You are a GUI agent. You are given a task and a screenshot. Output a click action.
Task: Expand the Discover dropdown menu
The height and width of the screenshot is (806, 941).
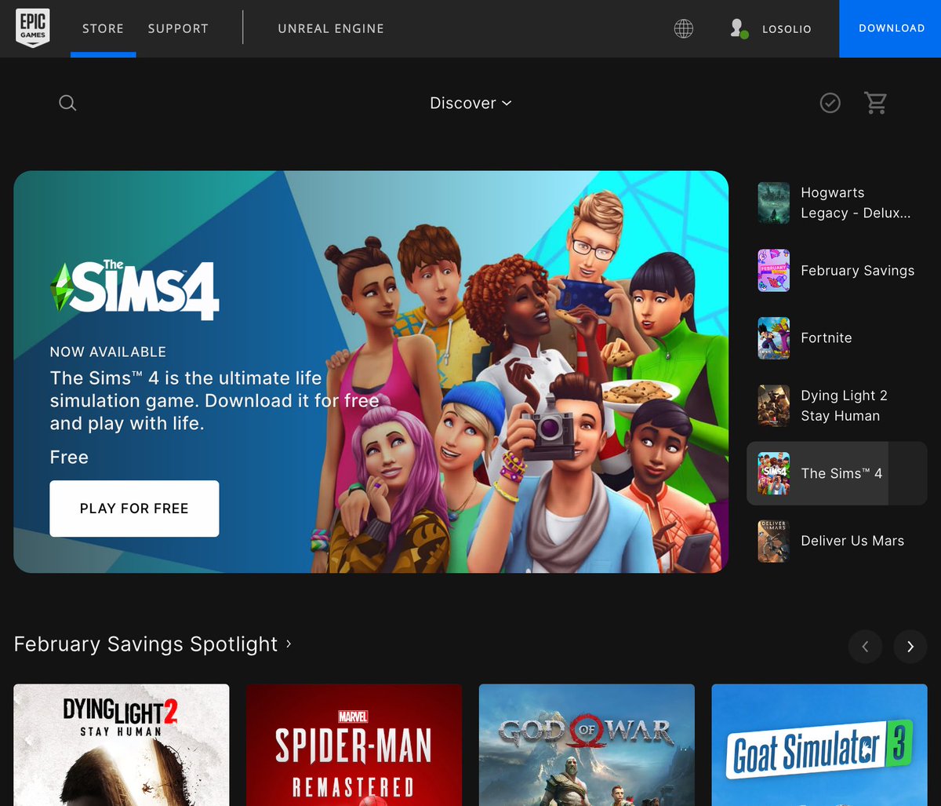click(x=470, y=103)
